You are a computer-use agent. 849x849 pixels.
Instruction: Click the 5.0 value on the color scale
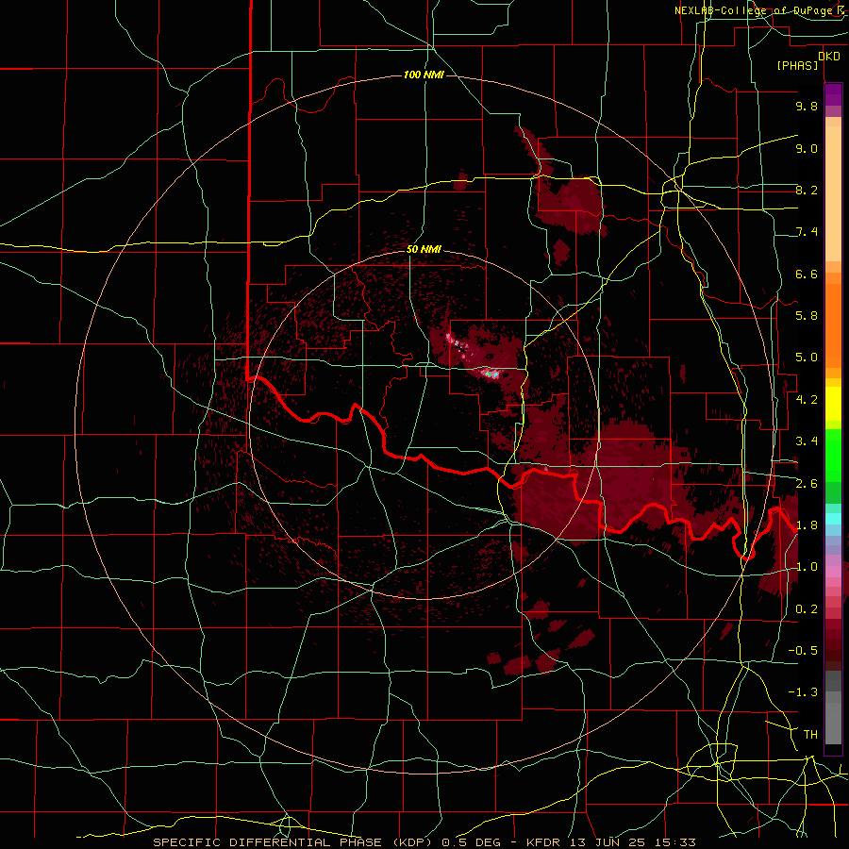click(807, 358)
